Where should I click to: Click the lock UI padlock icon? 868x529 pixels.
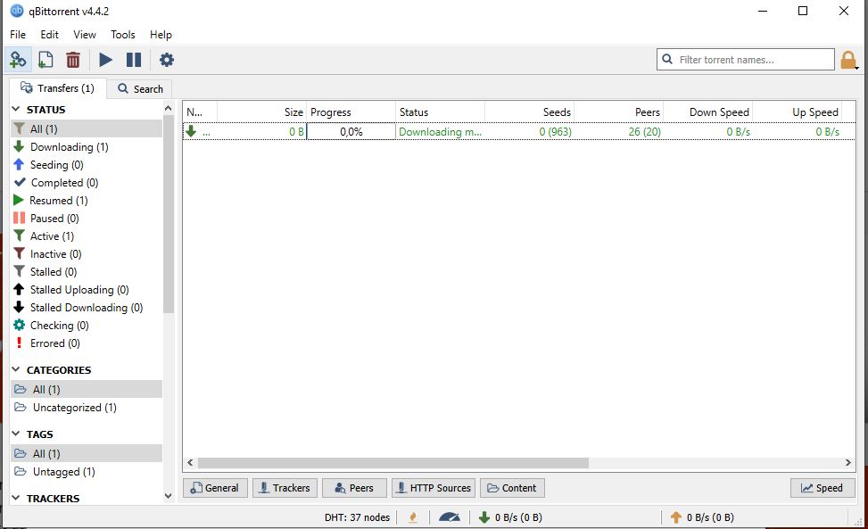(848, 60)
